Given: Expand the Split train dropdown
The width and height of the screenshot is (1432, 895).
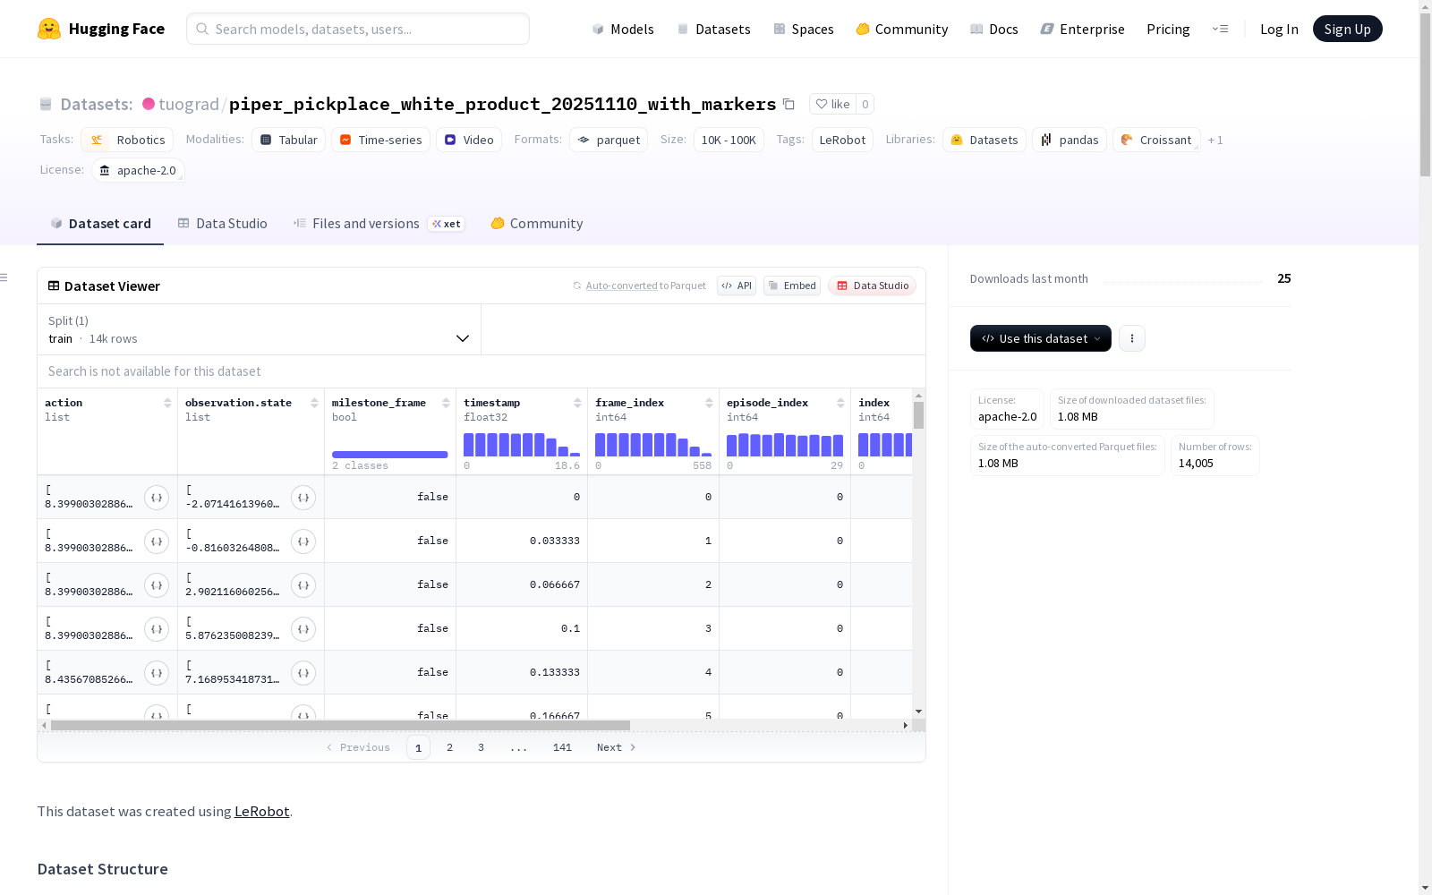Looking at the screenshot, I should (x=259, y=329).
